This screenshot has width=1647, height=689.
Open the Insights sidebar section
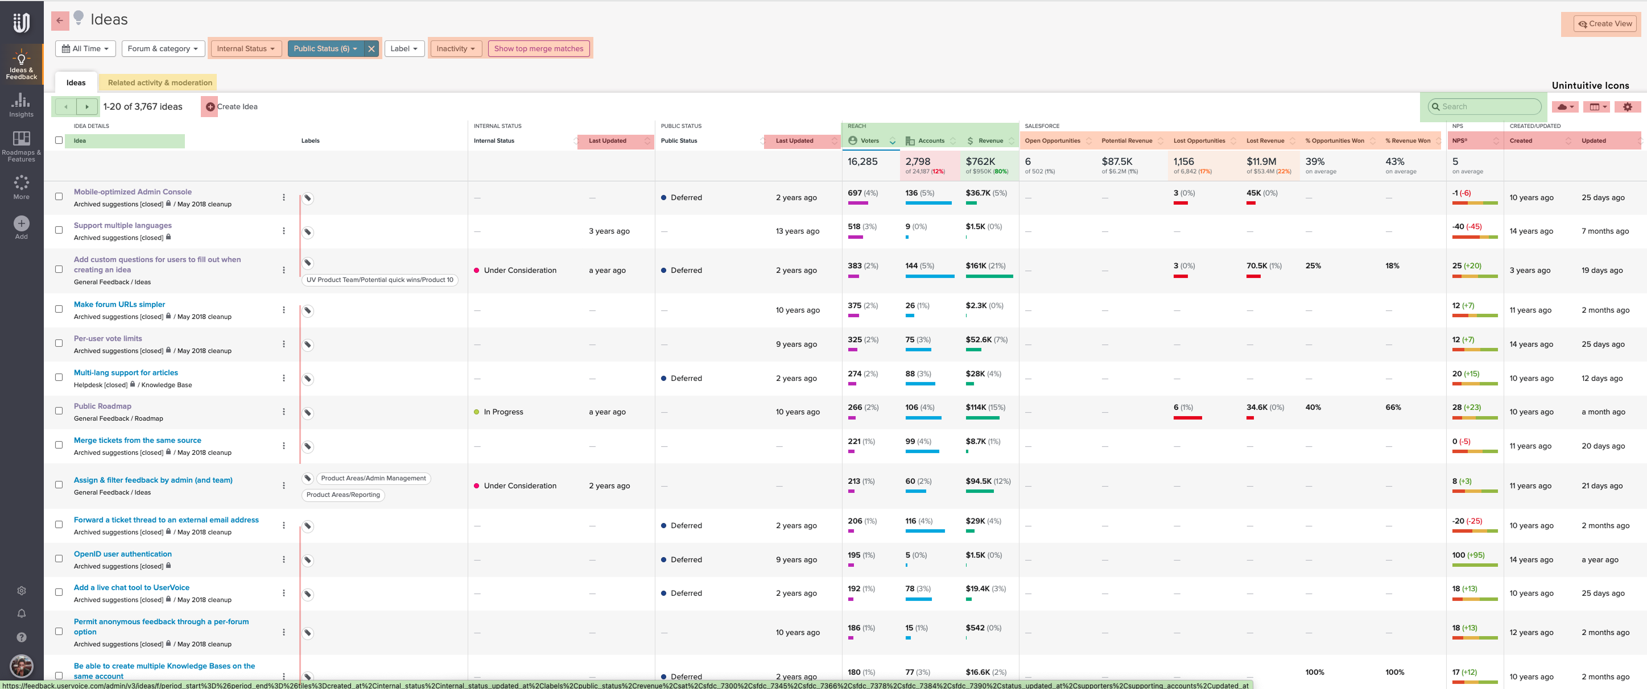21,105
